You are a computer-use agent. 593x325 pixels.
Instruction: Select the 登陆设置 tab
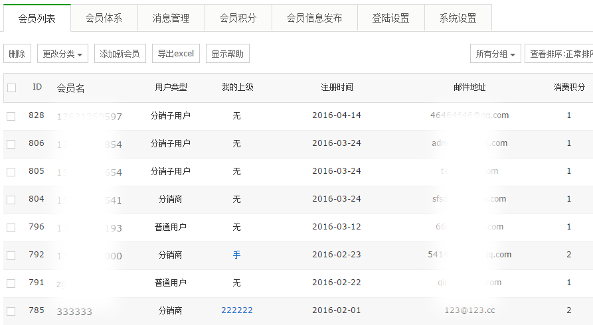click(x=390, y=18)
